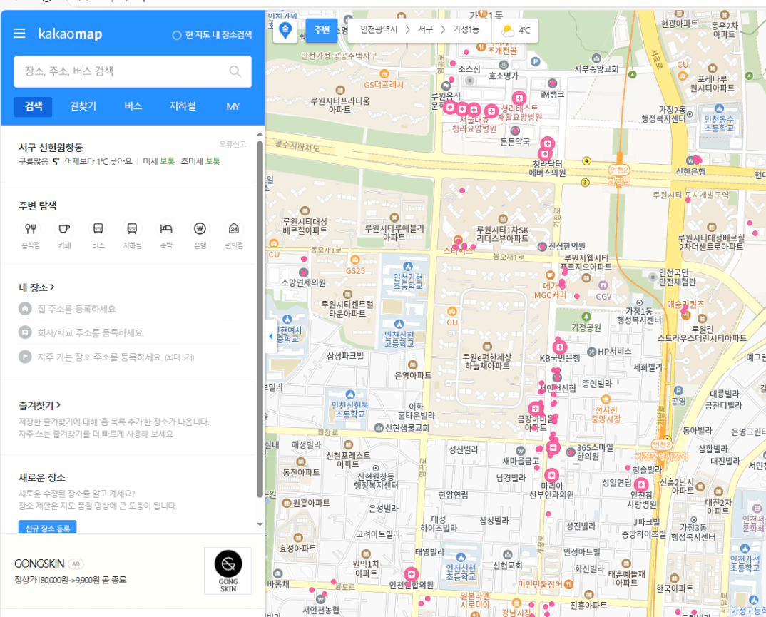Expand the 즐겨찾기 section

tap(39, 405)
